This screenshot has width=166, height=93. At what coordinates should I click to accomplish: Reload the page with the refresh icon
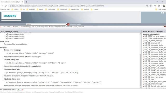tap(6, 6)
